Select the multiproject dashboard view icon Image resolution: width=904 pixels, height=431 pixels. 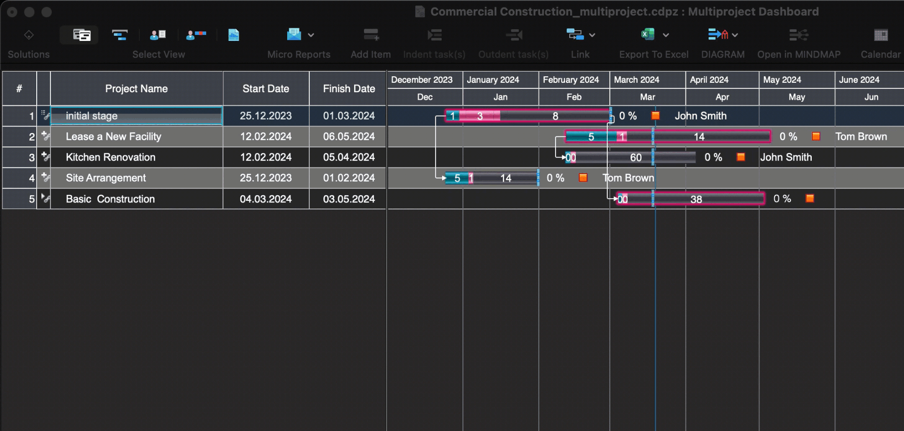click(x=79, y=34)
